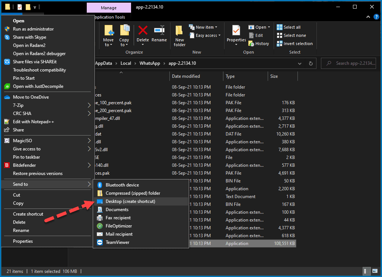Screen dimensions: 382x277
Task: Open the Manage ribbon tab
Action: click(109, 8)
